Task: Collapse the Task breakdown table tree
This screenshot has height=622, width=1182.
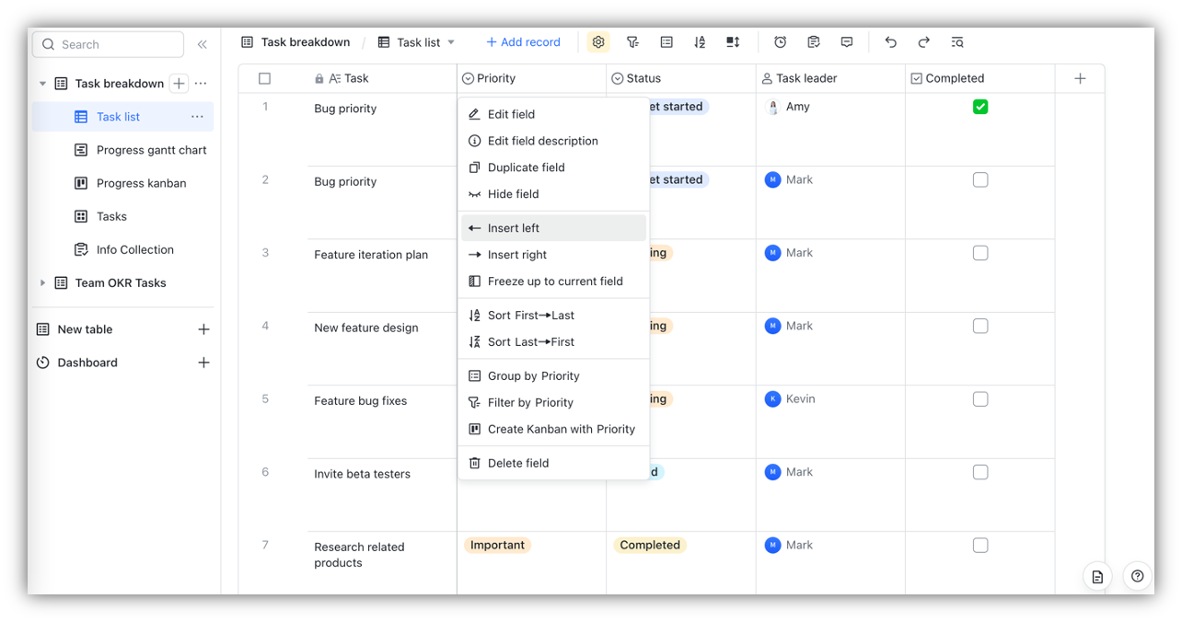Action: coord(42,83)
